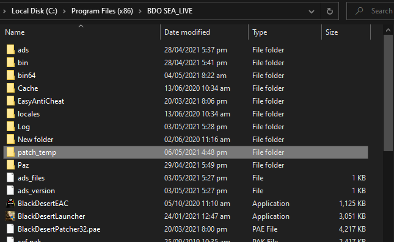394x242 pixels.
Task: Click the BlackDesertLauncher application icon
Action: tap(10, 216)
